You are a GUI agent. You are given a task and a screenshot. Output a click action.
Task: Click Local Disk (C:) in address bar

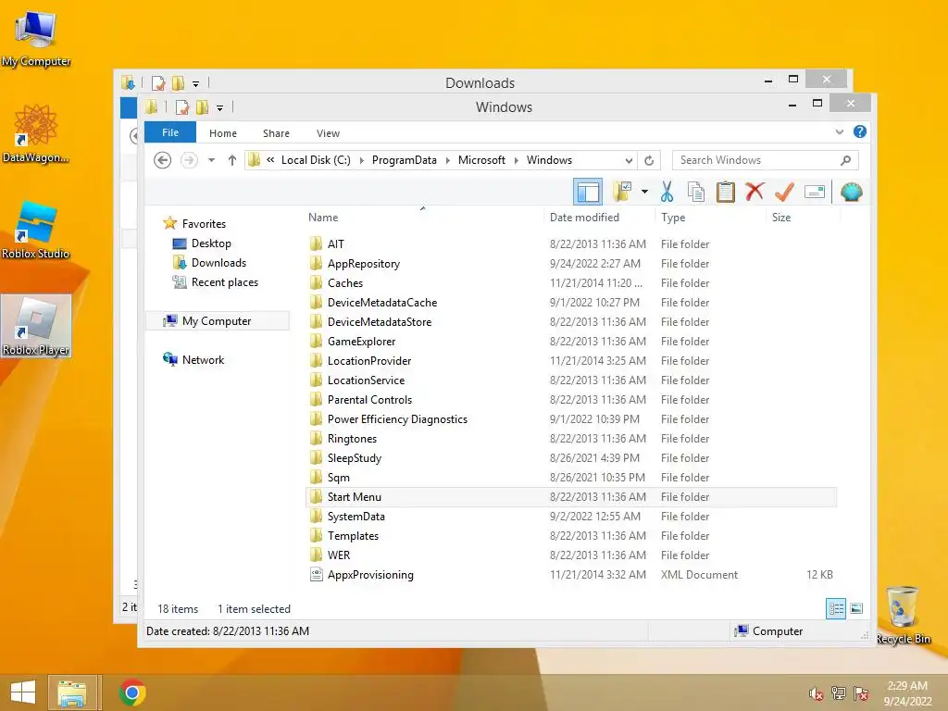(316, 160)
